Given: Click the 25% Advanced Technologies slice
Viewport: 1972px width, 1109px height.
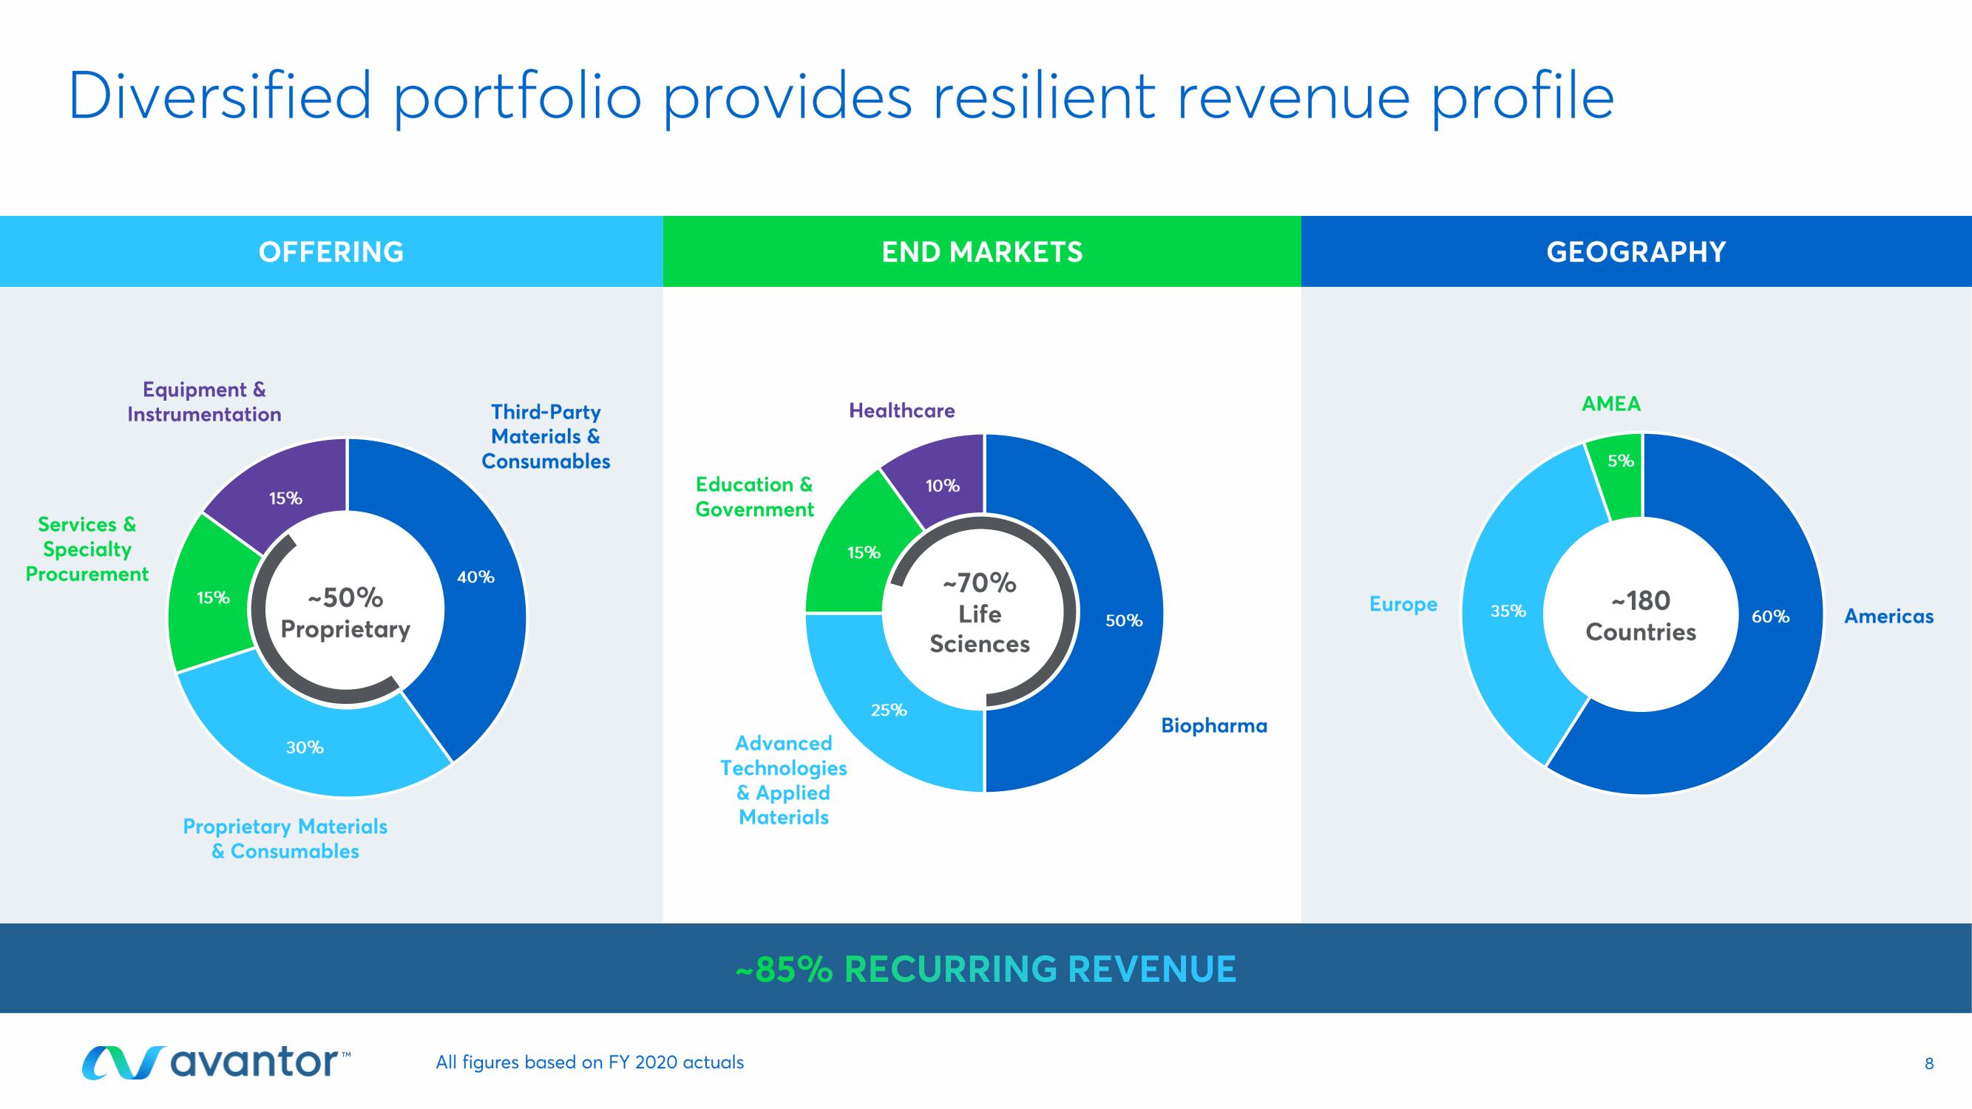Looking at the screenshot, I should coord(888,710).
